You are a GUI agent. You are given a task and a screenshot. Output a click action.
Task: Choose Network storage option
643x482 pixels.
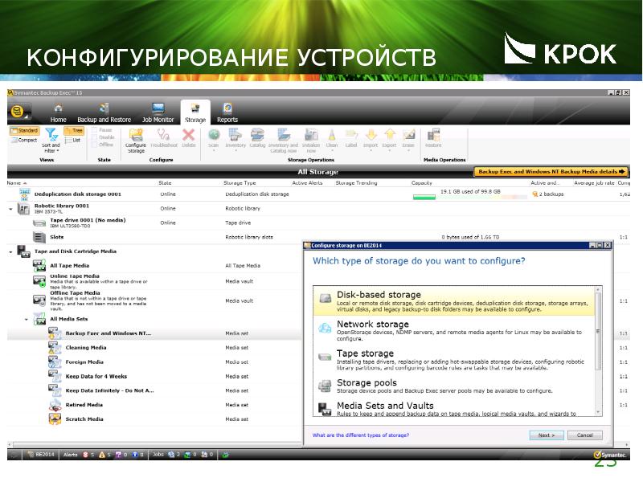click(454, 330)
